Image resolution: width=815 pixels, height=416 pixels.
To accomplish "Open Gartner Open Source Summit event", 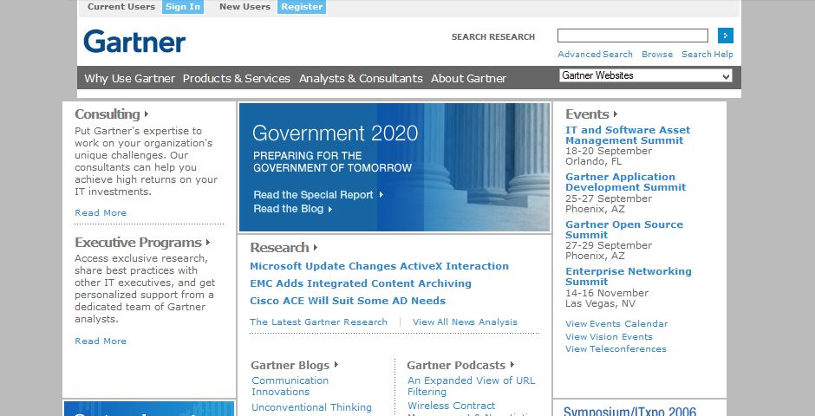I will click(624, 230).
